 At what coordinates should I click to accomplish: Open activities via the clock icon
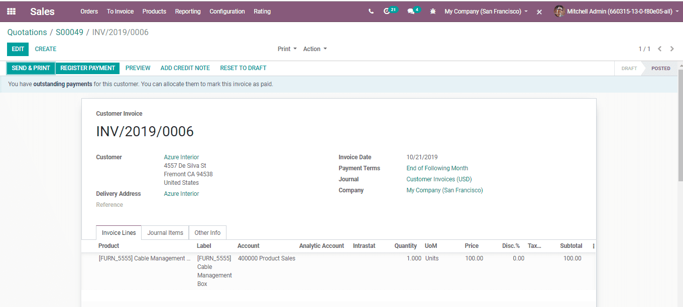[x=388, y=11]
